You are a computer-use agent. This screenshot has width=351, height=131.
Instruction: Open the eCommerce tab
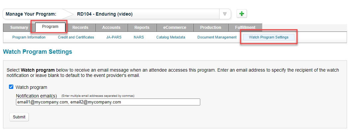pyautogui.click(x=175, y=28)
